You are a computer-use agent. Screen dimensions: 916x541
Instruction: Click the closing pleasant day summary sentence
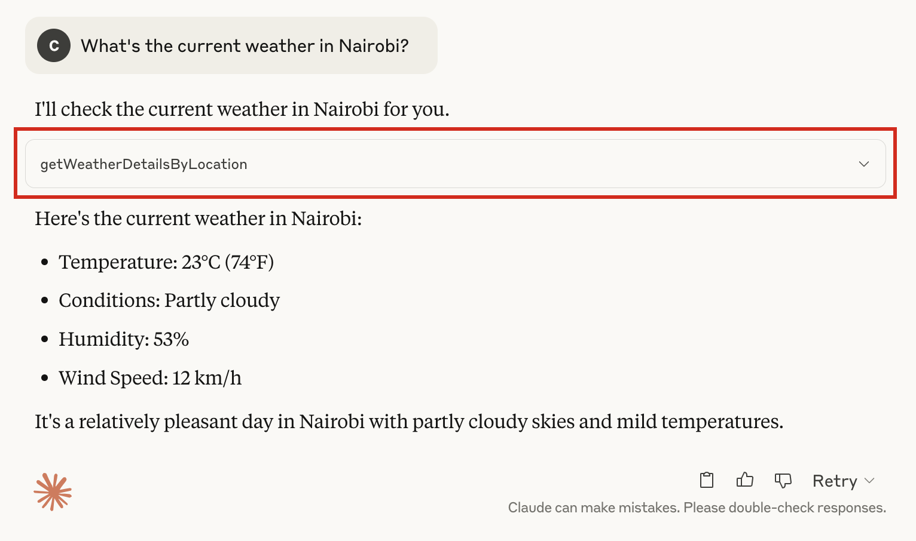(x=409, y=422)
